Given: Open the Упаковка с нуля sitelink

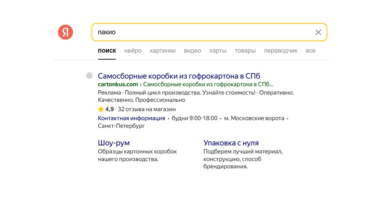Looking at the screenshot, I should (x=231, y=143).
